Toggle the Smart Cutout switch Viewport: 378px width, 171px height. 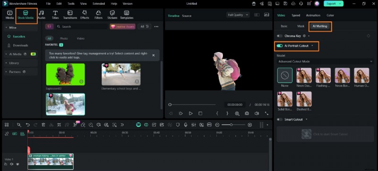[280, 120]
